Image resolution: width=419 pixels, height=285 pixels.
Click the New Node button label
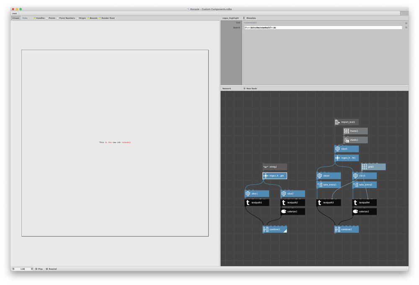(251, 88)
